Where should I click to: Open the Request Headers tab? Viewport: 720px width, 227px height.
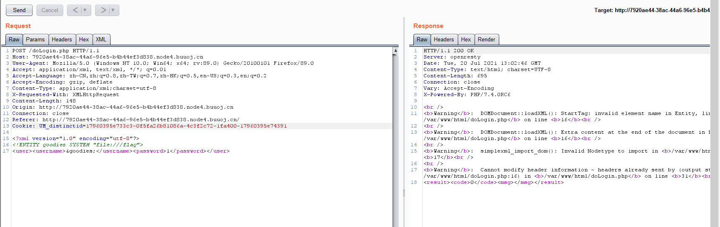pyautogui.click(x=62, y=39)
